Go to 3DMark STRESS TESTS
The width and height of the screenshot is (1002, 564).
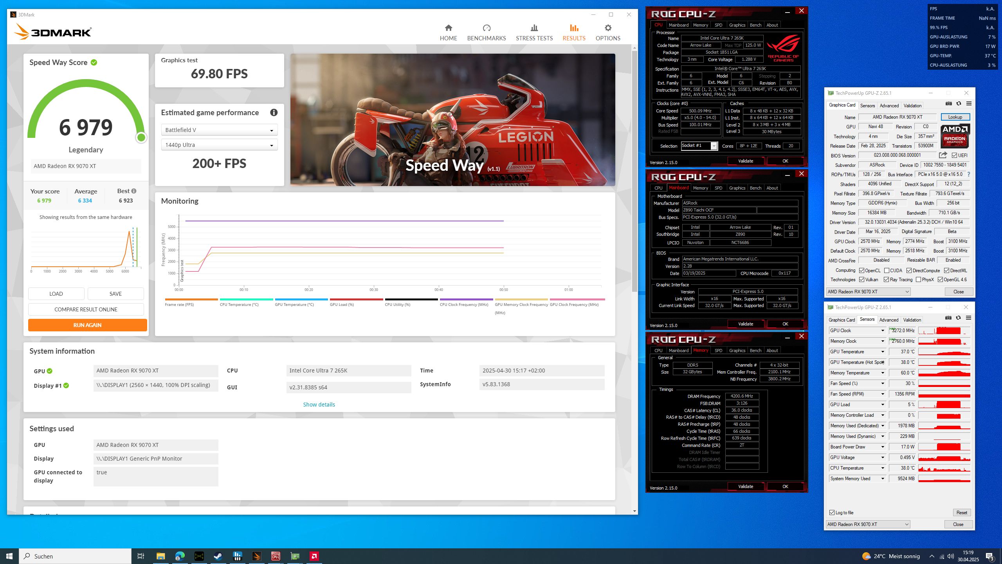[x=534, y=33]
